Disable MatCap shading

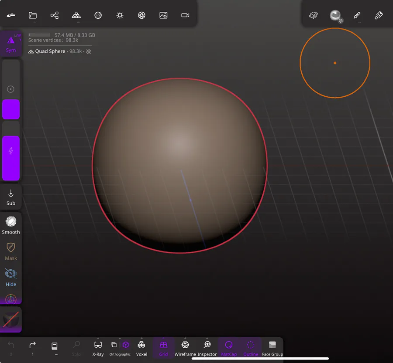pyautogui.click(x=229, y=349)
